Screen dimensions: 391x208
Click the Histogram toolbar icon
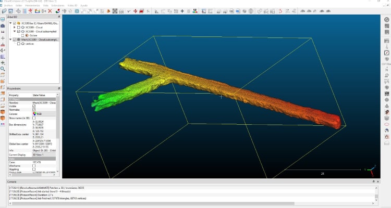pyautogui.click(x=156, y=11)
